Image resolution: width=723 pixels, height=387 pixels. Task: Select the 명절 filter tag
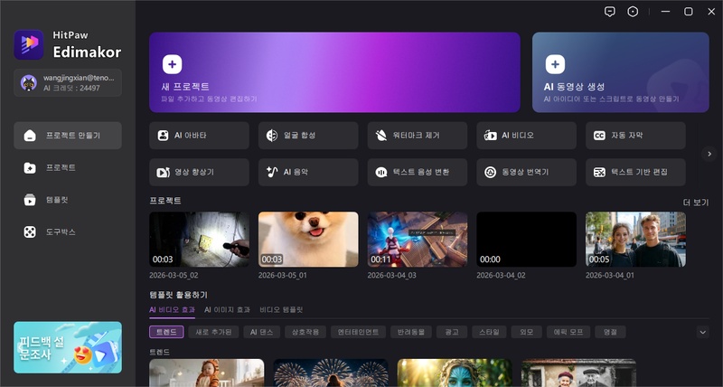tap(610, 332)
